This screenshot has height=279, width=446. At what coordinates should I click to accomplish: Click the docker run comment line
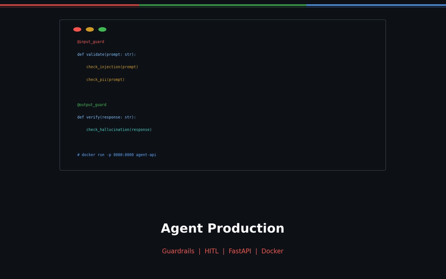117,155
